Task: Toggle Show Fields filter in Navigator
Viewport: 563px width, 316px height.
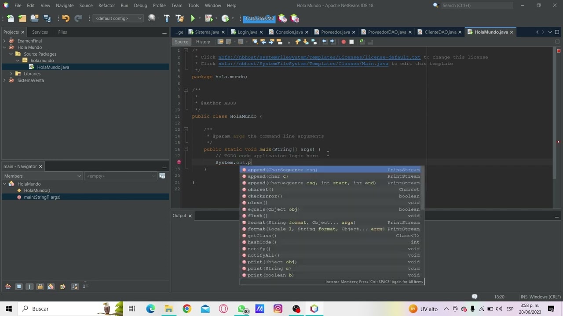Action: 19,287
